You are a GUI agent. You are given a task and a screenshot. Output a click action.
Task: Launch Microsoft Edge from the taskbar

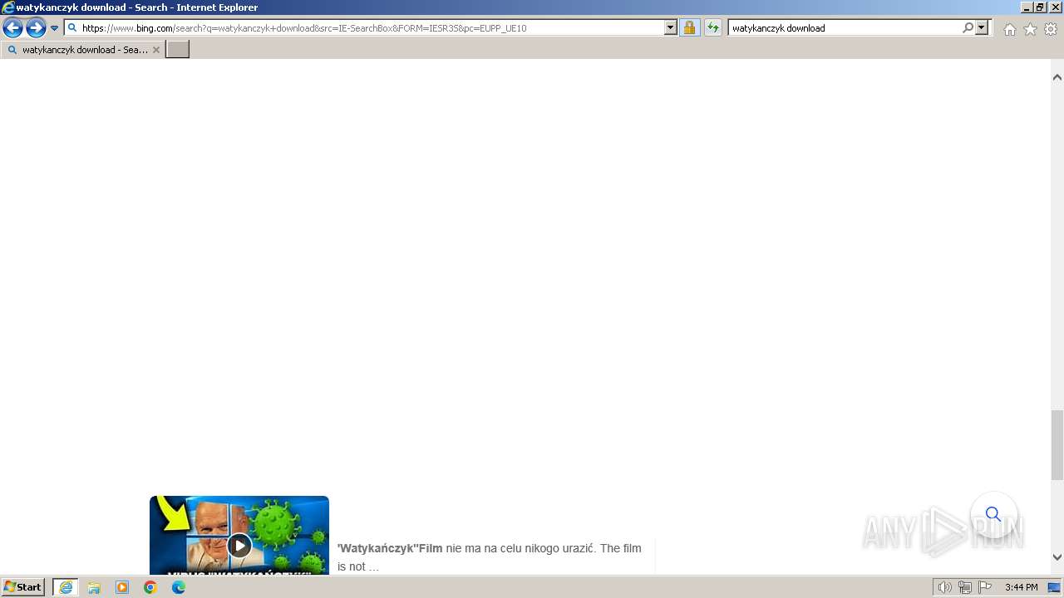179,587
